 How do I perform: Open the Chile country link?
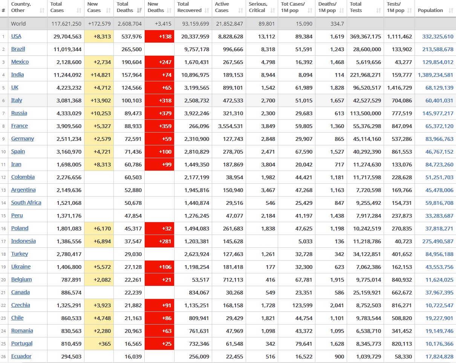pos(17,318)
